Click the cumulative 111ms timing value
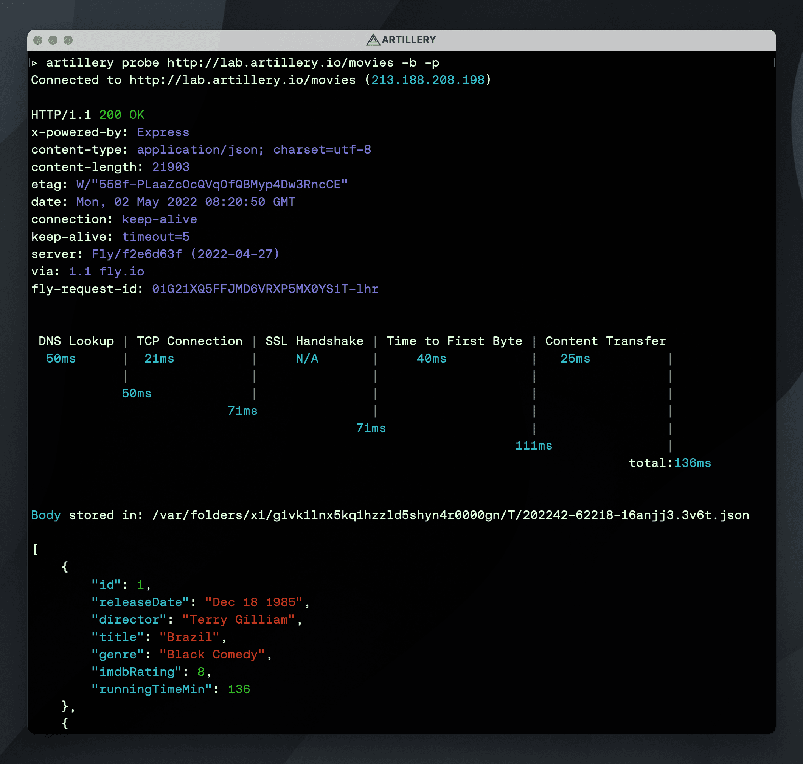 point(534,446)
